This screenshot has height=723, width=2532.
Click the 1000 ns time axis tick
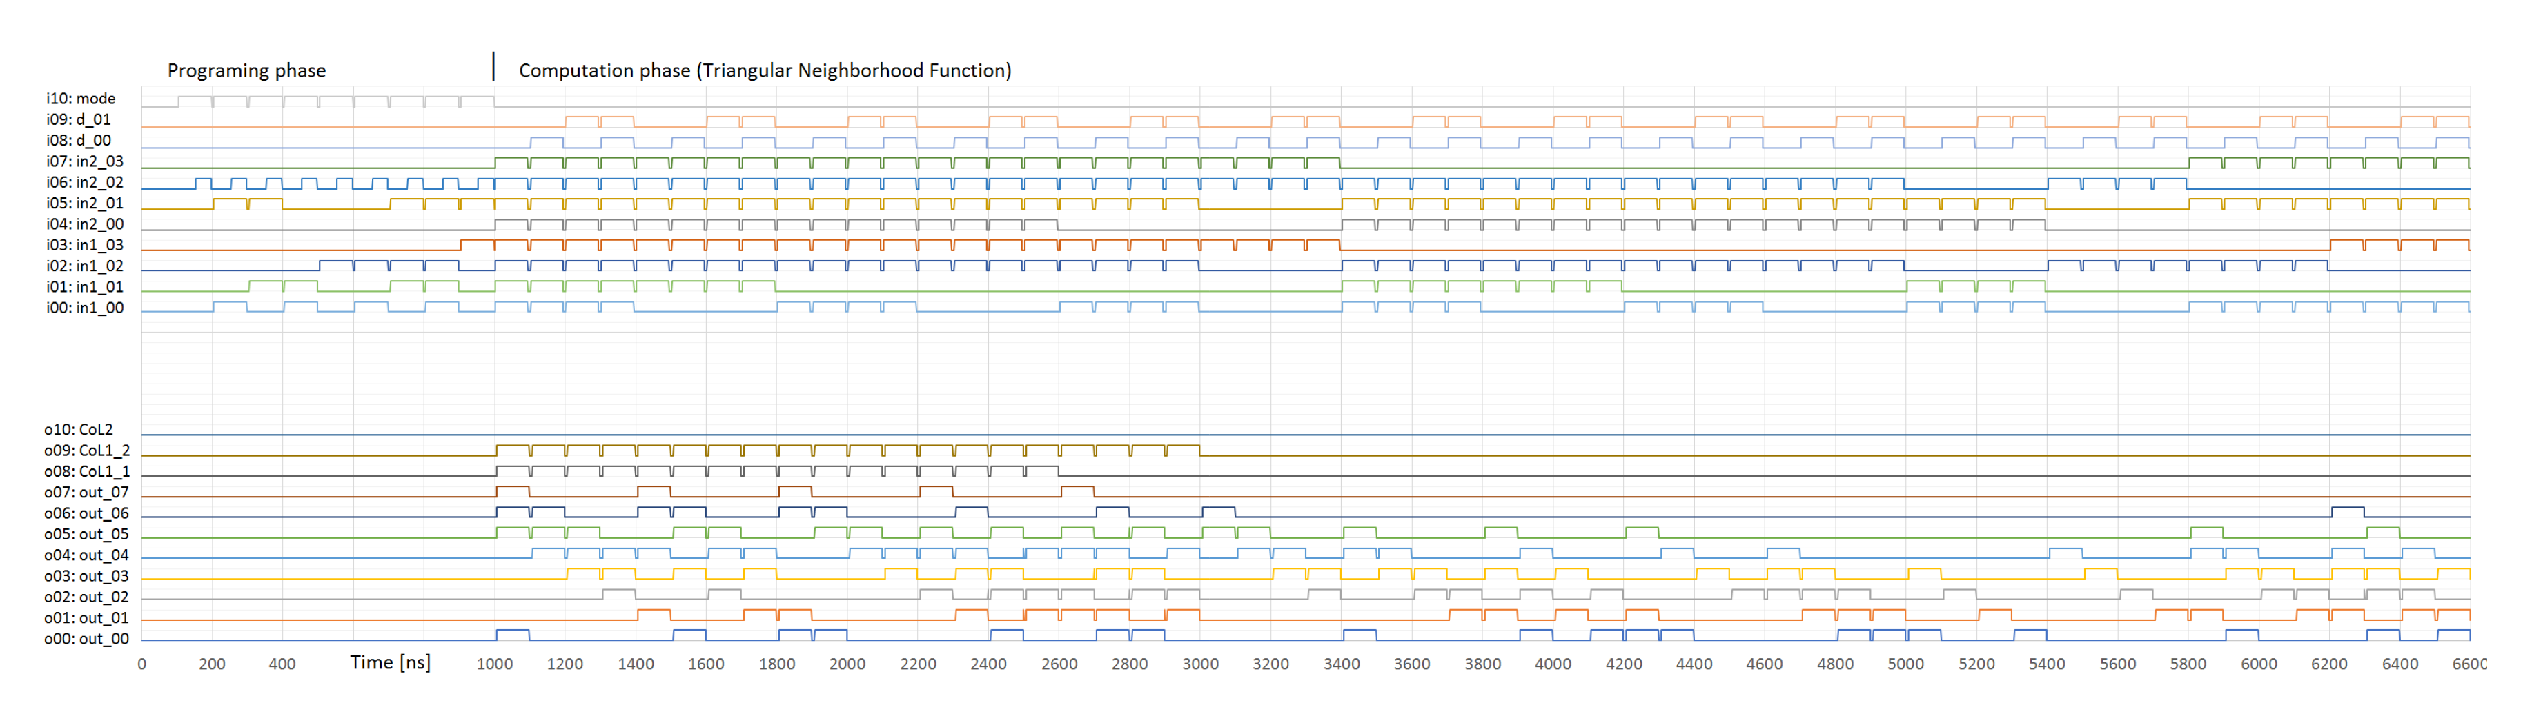click(x=494, y=665)
